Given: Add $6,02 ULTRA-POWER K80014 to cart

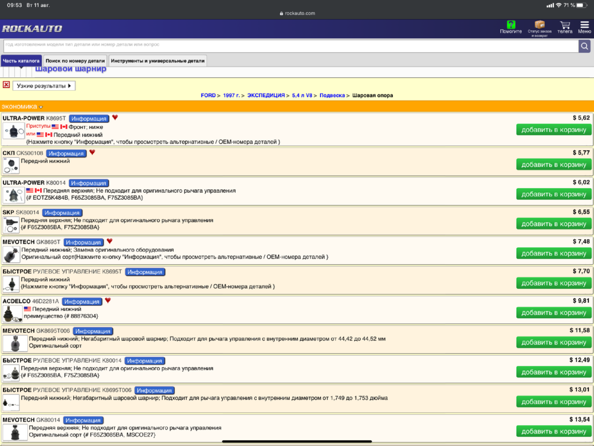Looking at the screenshot, I should point(554,194).
